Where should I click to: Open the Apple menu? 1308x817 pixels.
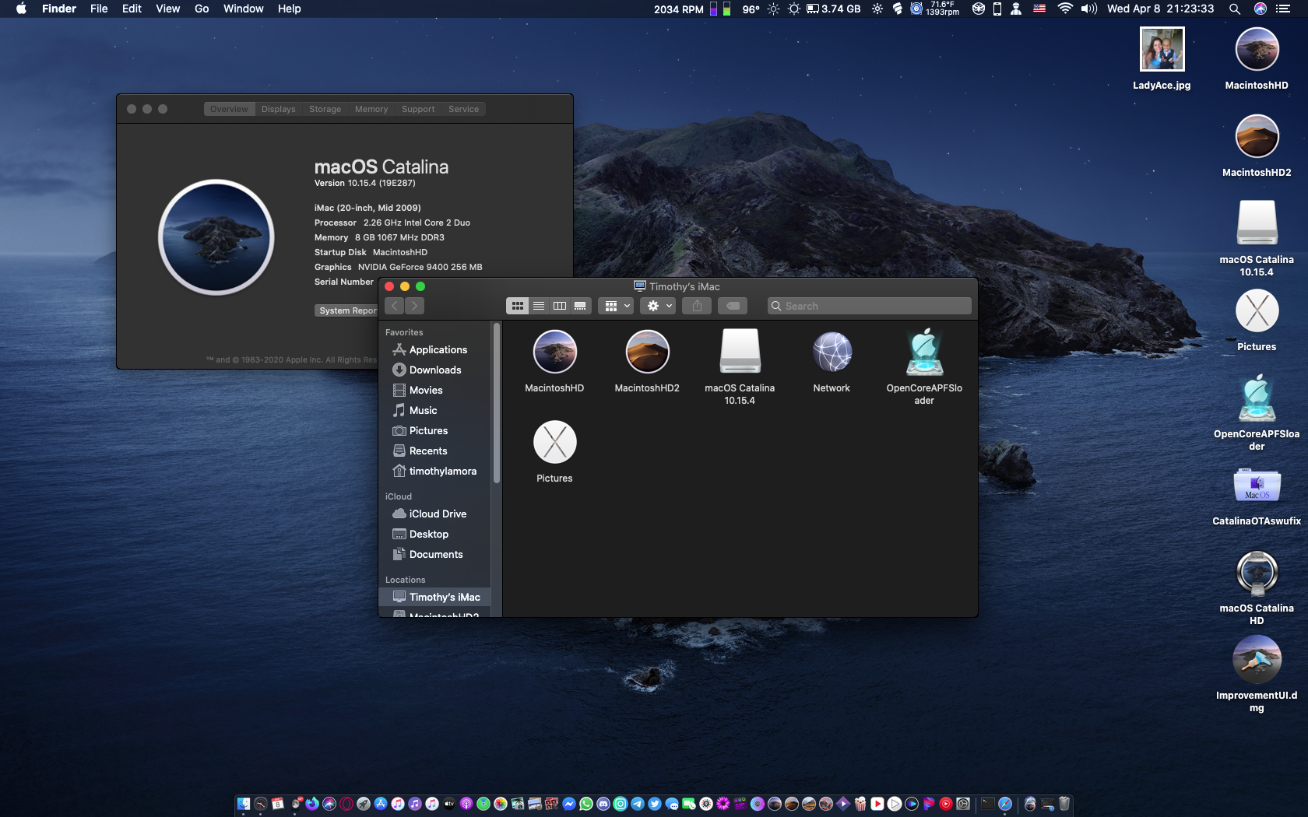pyautogui.click(x=21, y=9)
